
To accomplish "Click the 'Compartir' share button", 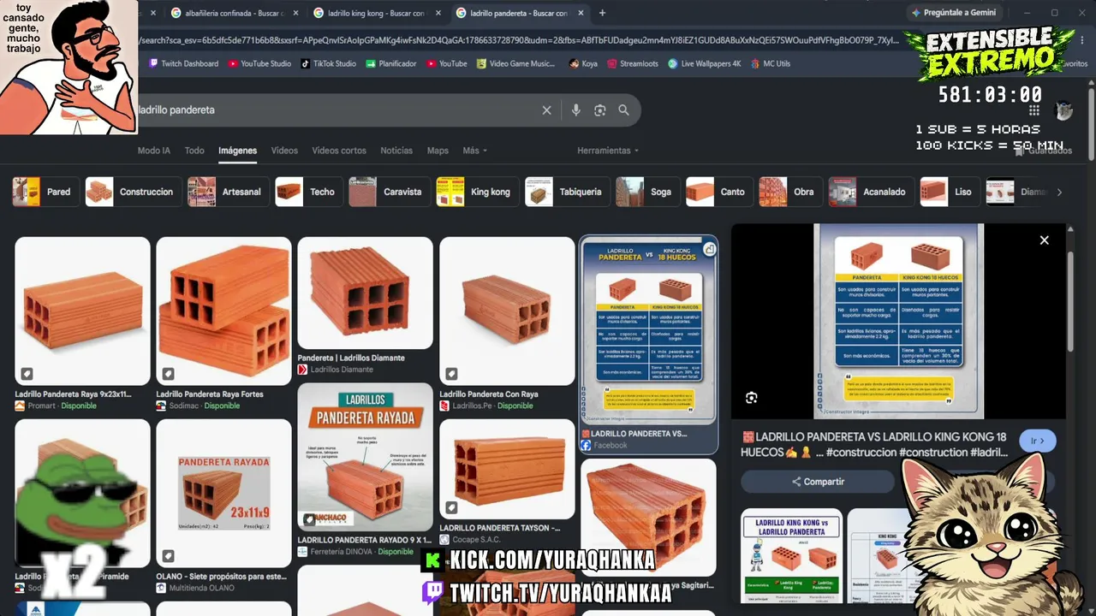I will pyautogui.click(x=818, y=482).
